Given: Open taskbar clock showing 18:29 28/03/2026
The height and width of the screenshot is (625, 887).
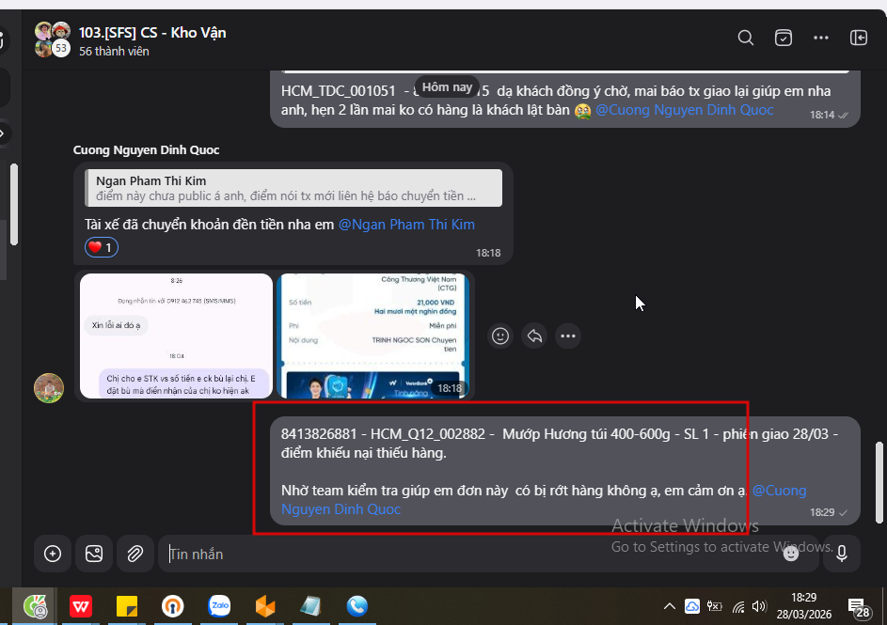Looking at the screenshot, I should coord(803,606).
